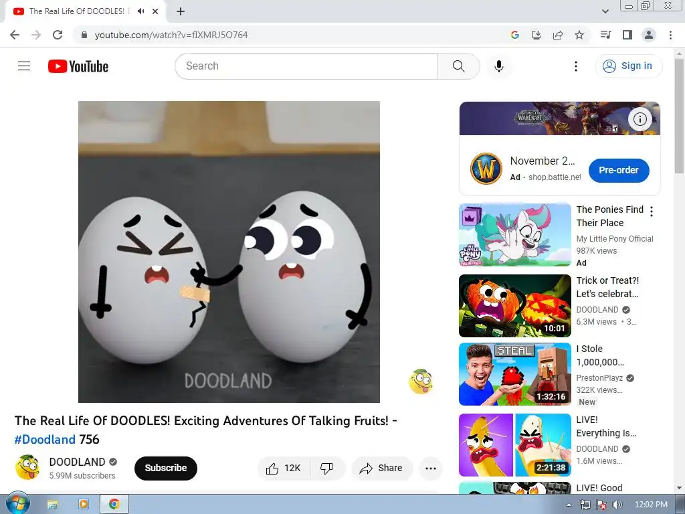Open I Stole 1,000,000 video thumbnail
Screen dimensions: 685x514
click(x=515, y=374)
